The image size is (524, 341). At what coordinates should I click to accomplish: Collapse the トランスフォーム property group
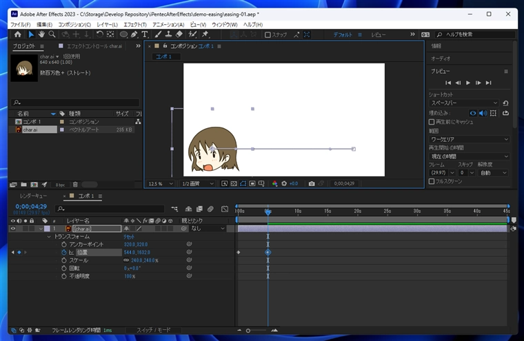[x=49, y=236]
